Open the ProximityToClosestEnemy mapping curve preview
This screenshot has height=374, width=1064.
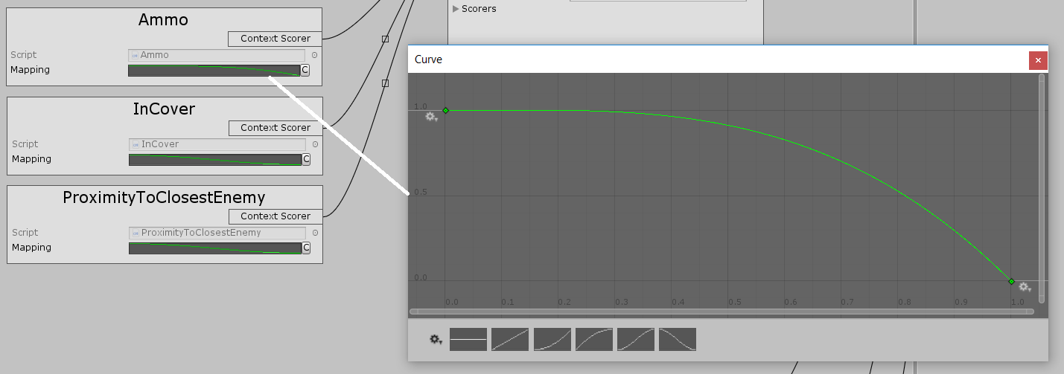coord(214,248)
